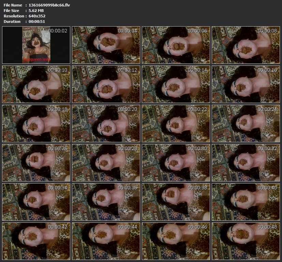Click the file name ending in .flv
The width and height of the screenshot is (282, 262).
(49, 5)
